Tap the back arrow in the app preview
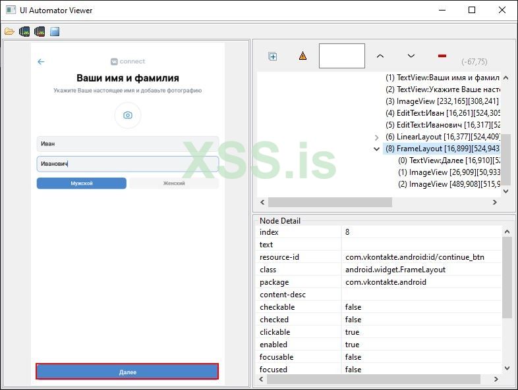518x390 pixels. point(41,62)
